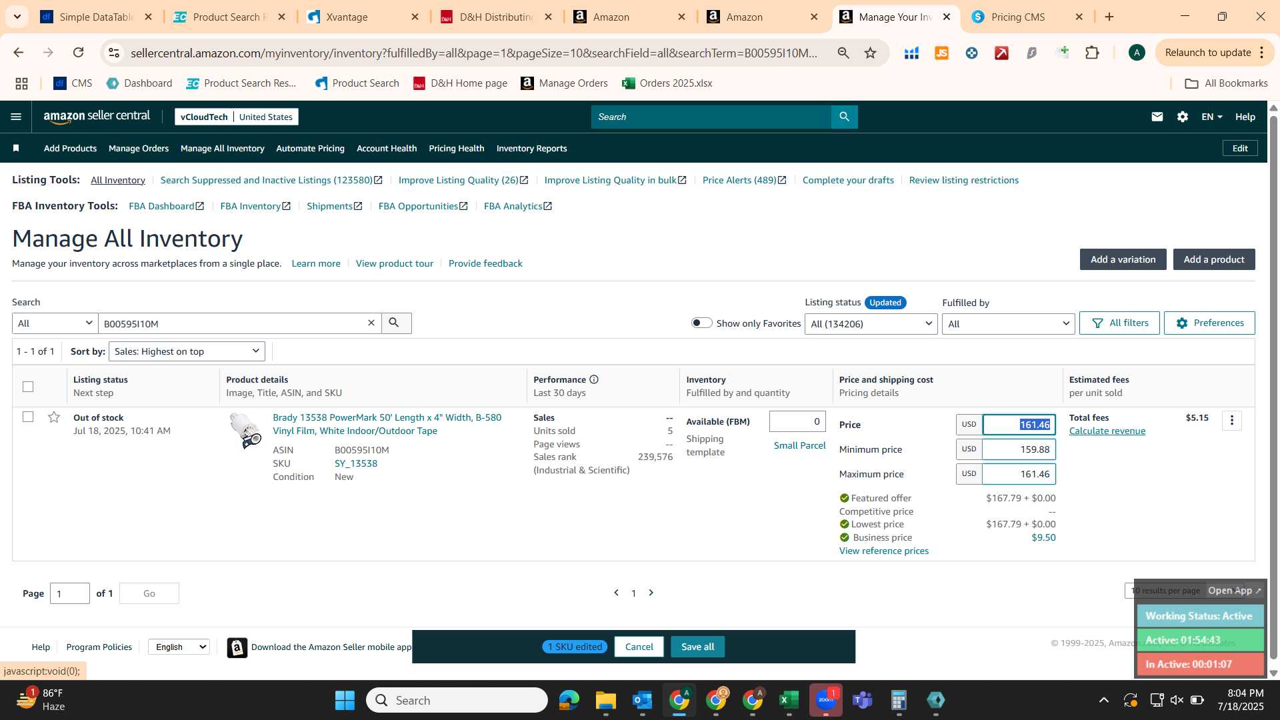Click the Save all button
This screenshot has width=1280, height=720.
[x=697, y=647]
